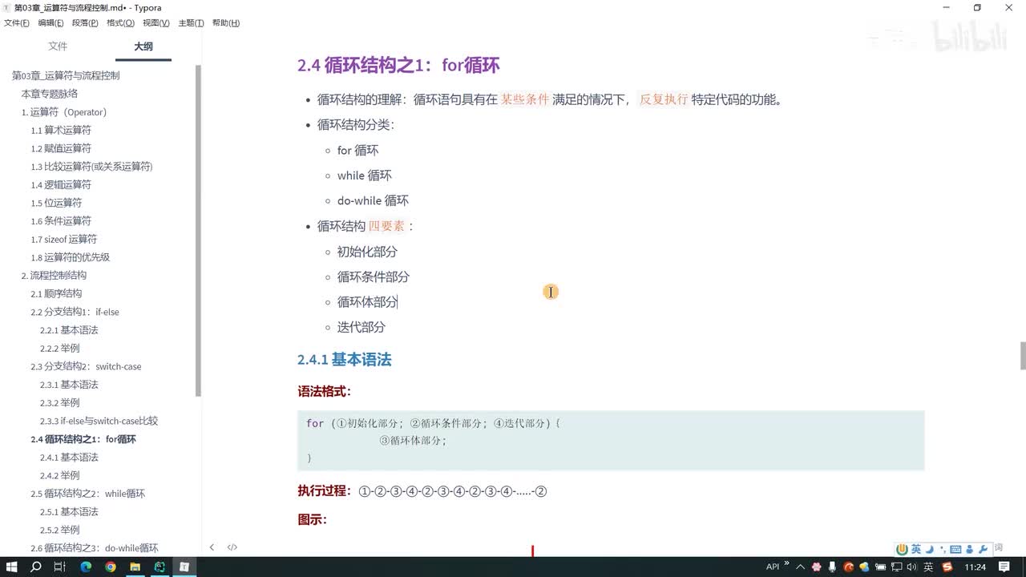This screenshot has width=1026, height=577.
Task: Switch sidebar to 大纲 tab
Action: 143,46
